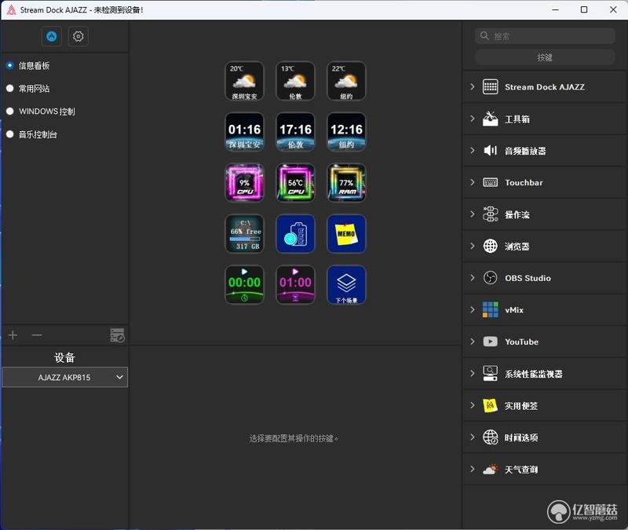Maximize the Stream Dock AJAZZ window

584,9
